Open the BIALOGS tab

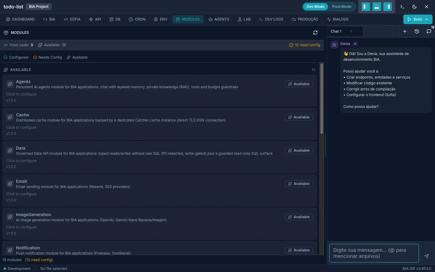[338, 19]
